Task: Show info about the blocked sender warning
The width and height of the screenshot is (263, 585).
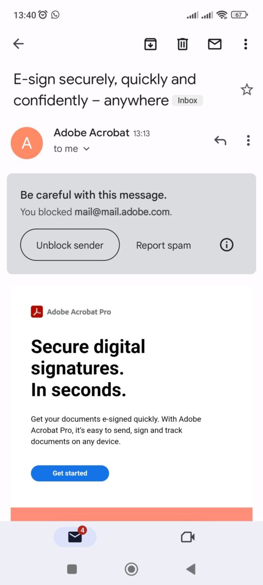Action: [227, 245]
